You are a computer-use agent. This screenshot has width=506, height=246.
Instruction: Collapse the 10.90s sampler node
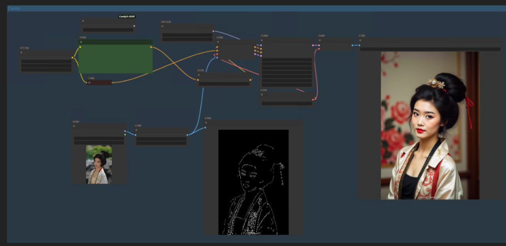coord(262,40)
